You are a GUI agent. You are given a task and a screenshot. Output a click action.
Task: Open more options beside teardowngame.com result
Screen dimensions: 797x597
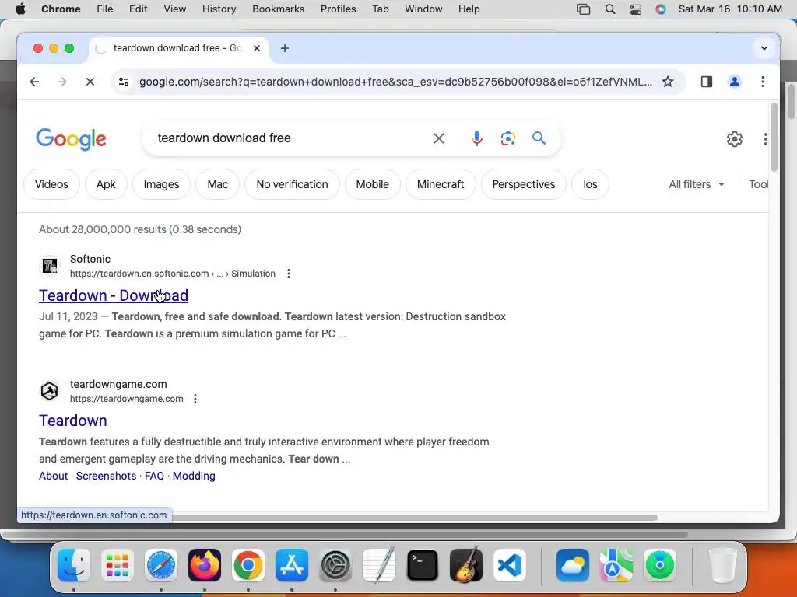(x=195, y=399)
